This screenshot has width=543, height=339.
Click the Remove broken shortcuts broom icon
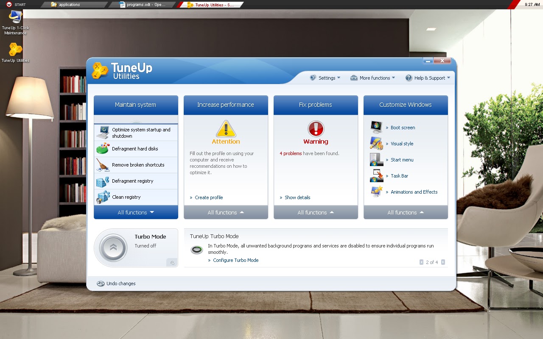click(x=103, y=165)
